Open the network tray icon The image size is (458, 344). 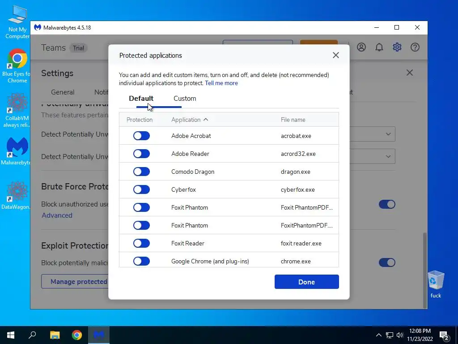pos(390,335)
